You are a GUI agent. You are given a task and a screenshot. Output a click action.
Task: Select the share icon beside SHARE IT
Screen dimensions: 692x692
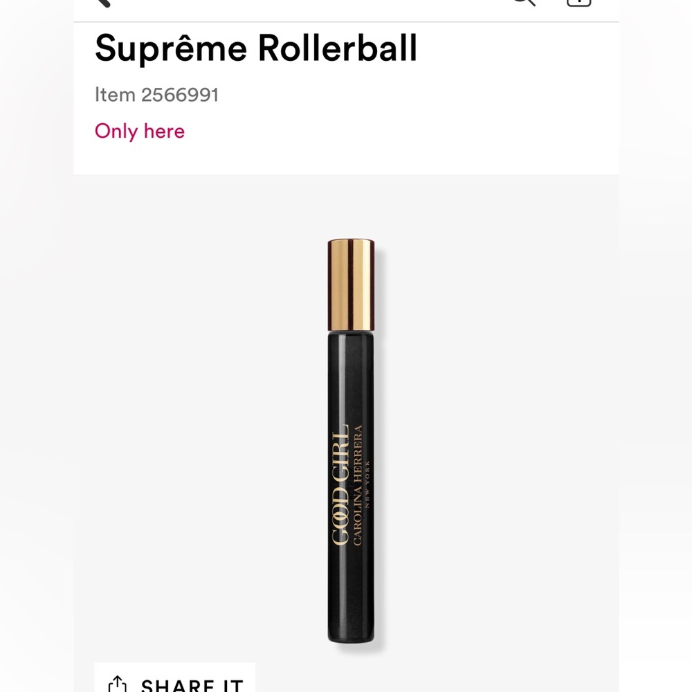pos(117,685)
